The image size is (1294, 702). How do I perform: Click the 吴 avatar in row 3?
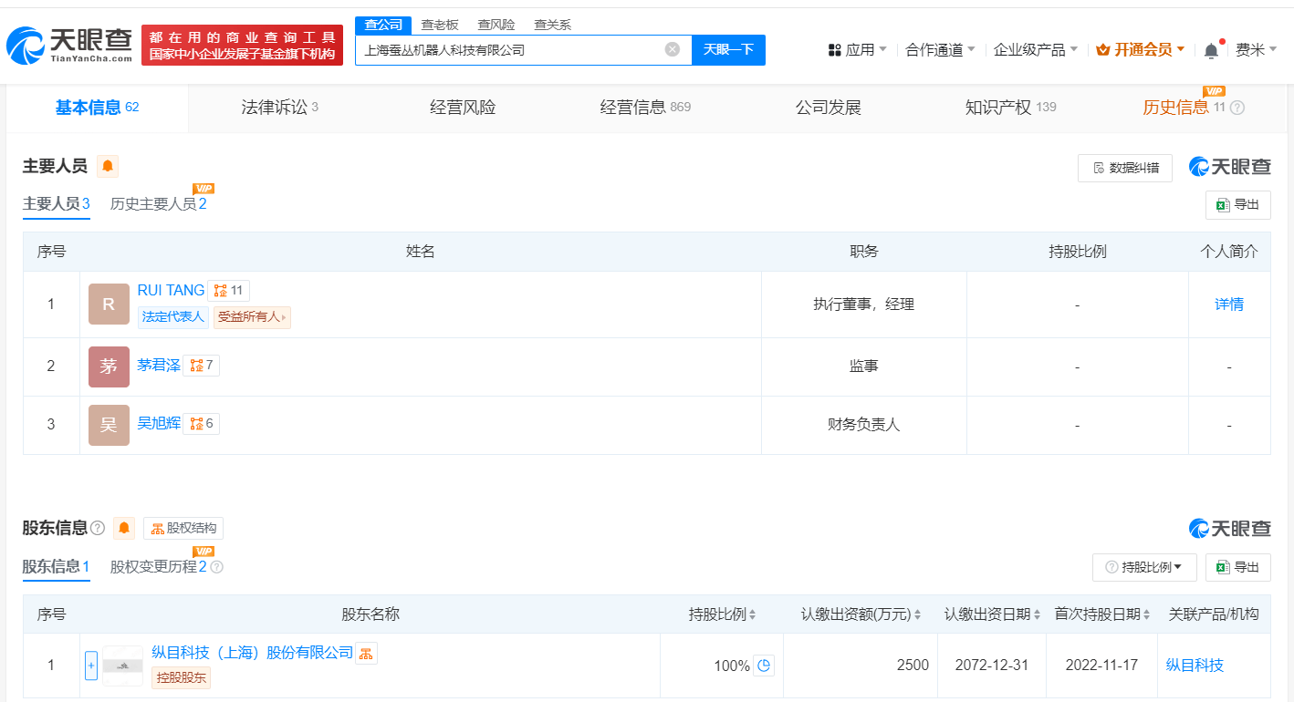(109, 425)
